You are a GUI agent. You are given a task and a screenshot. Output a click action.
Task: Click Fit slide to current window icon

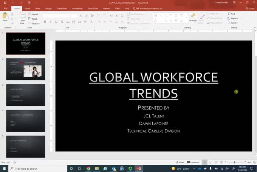pos(255,162)
